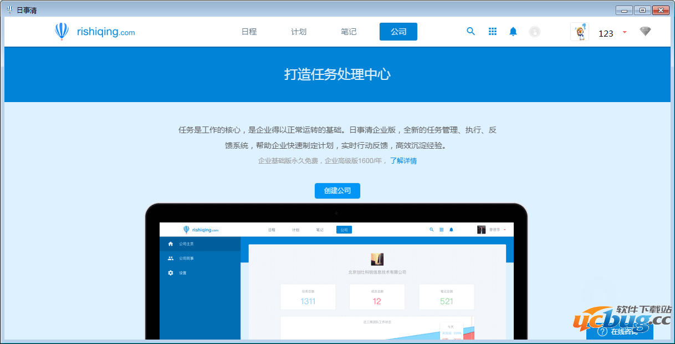The image size is (675, 344).
Task: Expand the red arrow next to 123
Action: (x=625, y=32)
